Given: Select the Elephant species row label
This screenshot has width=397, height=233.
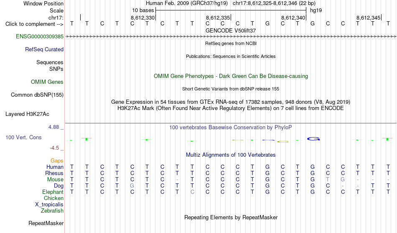Looking at the screenshot, I should [53, 192].
